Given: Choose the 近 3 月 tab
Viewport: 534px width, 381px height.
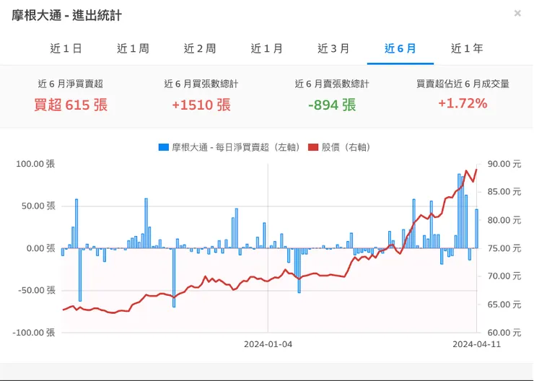Looking at the screenshot, I should tap(333, 48).
